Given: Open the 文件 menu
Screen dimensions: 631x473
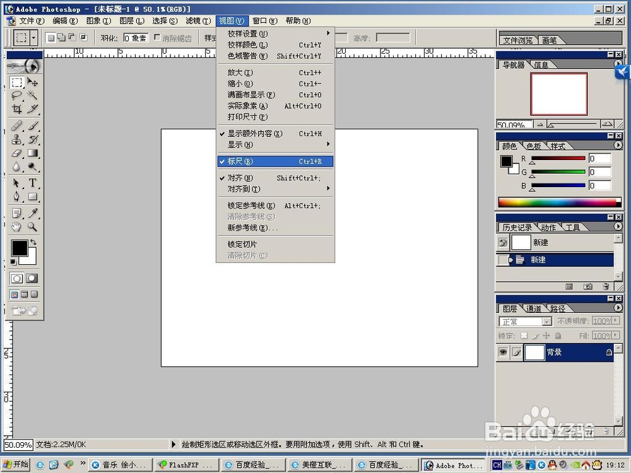Looking at the screenshot, I should [32, 21].
